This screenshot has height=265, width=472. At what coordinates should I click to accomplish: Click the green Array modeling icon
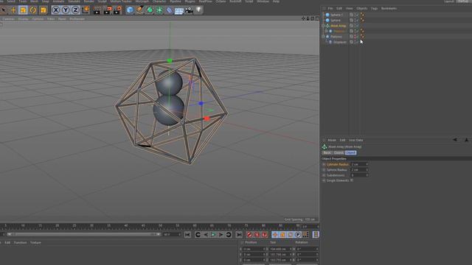click(159, 10)
